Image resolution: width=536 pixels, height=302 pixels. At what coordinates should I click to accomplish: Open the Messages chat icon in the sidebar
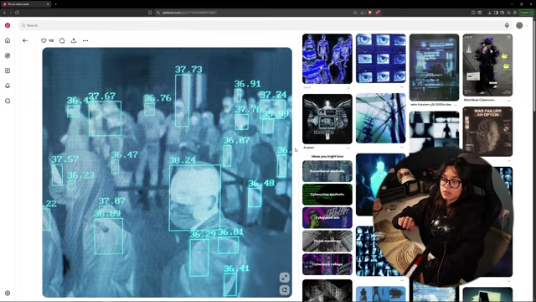[8, 101]
